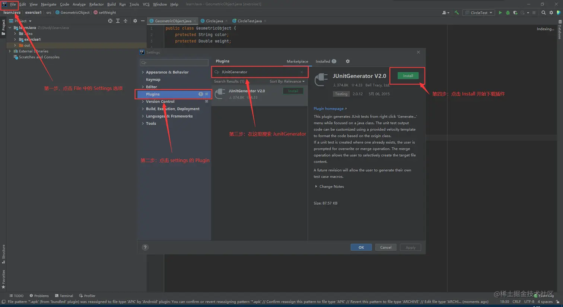The height and width of the screenshot is (307, 563).
Task: Run CircleTest with coverage
Action: pyautogui.click(x=515, y=12)
